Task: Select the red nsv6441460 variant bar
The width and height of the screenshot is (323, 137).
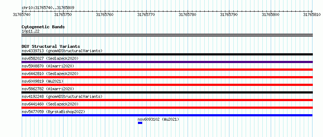Action: coord(167,108)
